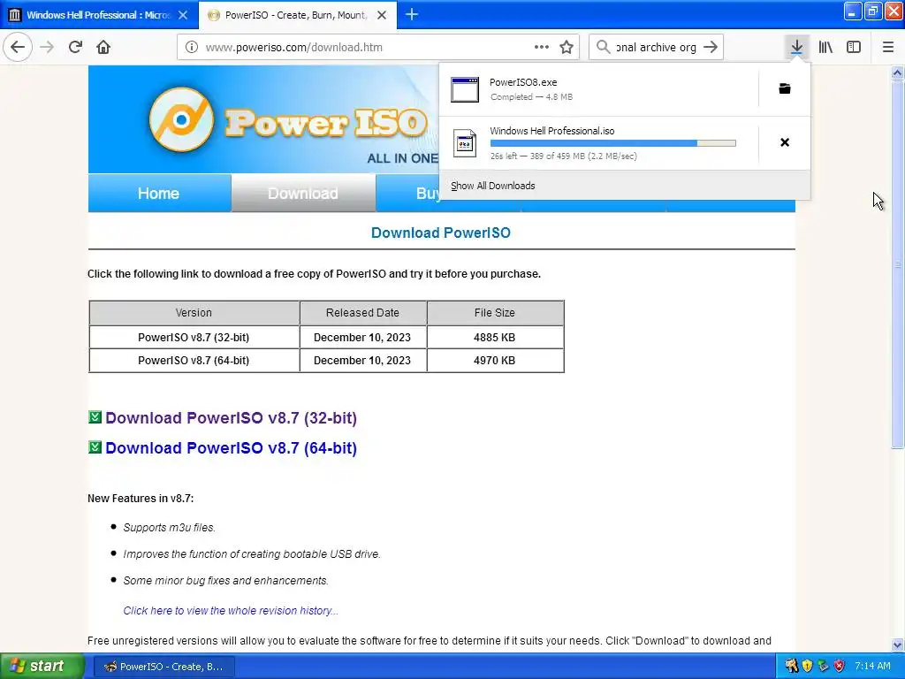Click the red shield security tray icon
This screenshot has width=905, height=679.
tap(840, 667)
